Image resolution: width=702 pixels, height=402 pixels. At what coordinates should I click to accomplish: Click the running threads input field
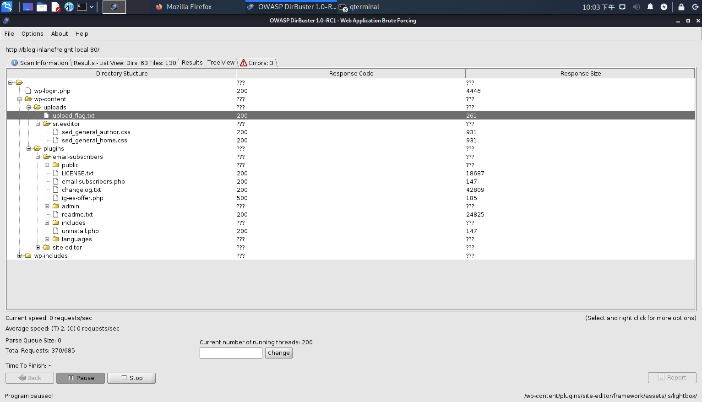pos(231,353)
